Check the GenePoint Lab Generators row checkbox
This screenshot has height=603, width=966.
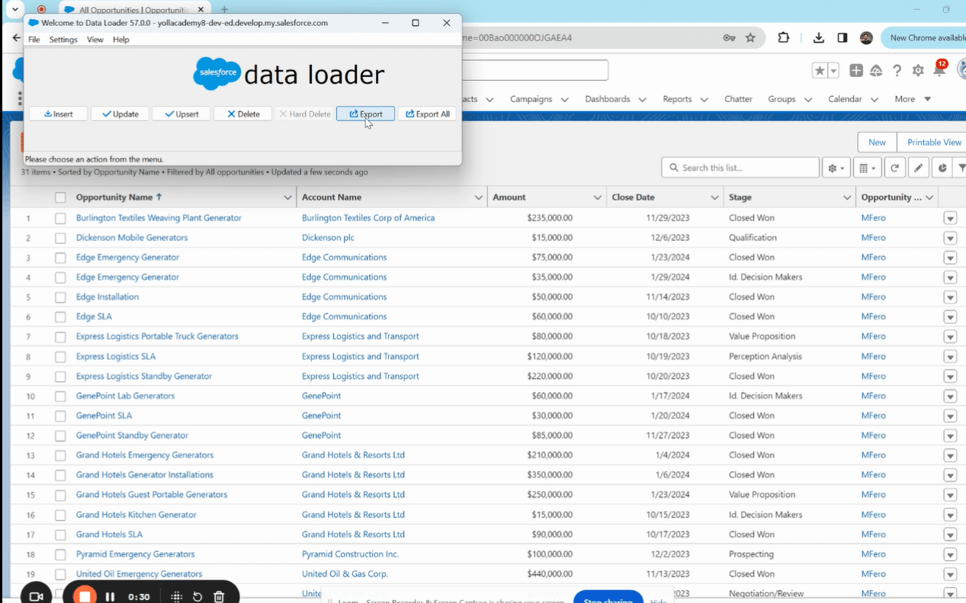click(x=60, y=396)
